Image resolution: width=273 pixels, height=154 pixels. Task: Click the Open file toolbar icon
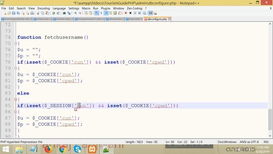(9, 13)
